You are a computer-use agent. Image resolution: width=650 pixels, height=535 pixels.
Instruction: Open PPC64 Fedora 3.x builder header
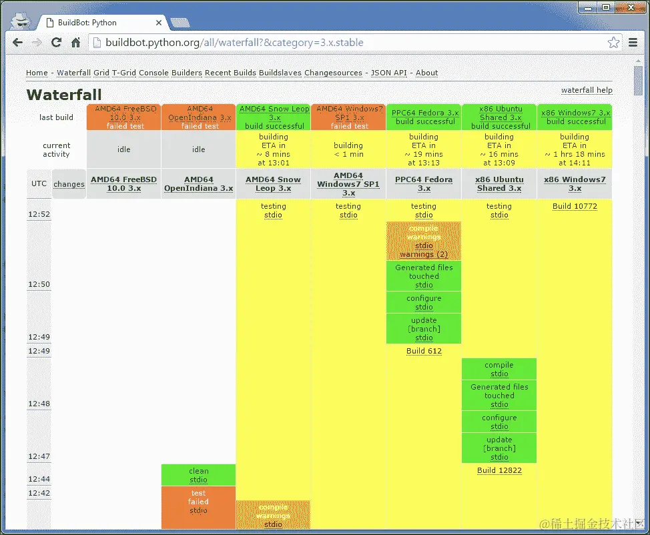coord(424,184)
